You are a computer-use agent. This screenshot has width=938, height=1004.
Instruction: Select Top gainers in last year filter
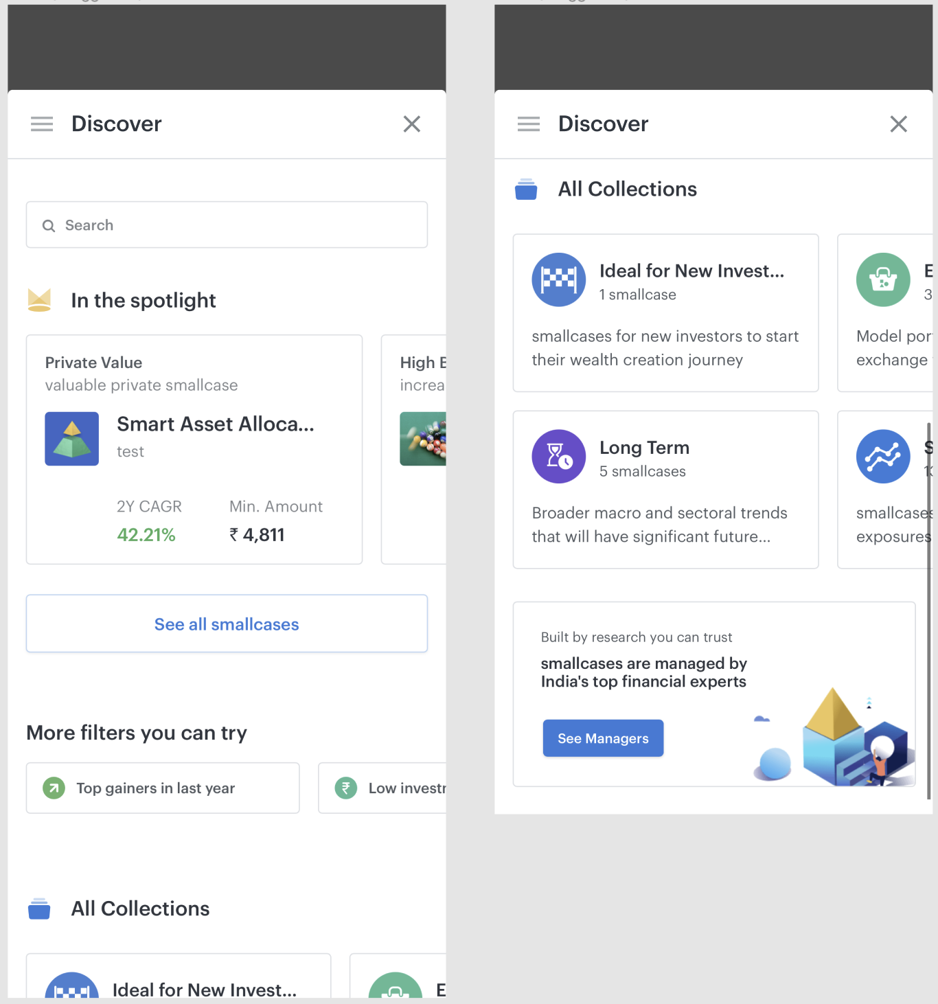click(163, 788)
